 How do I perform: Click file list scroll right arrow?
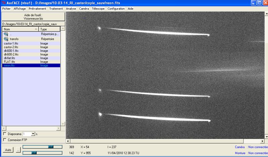point(58,128)
